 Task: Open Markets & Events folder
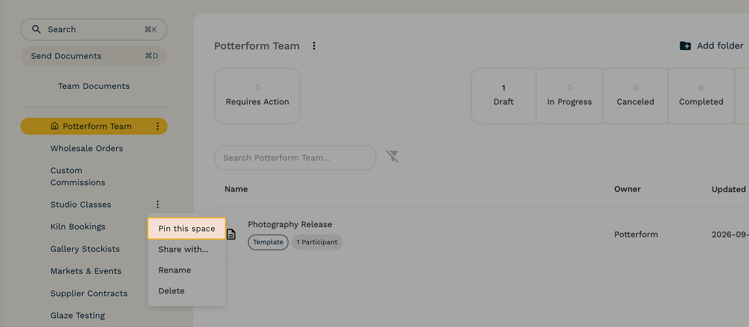pyautogui.click(x=86, y=271)
